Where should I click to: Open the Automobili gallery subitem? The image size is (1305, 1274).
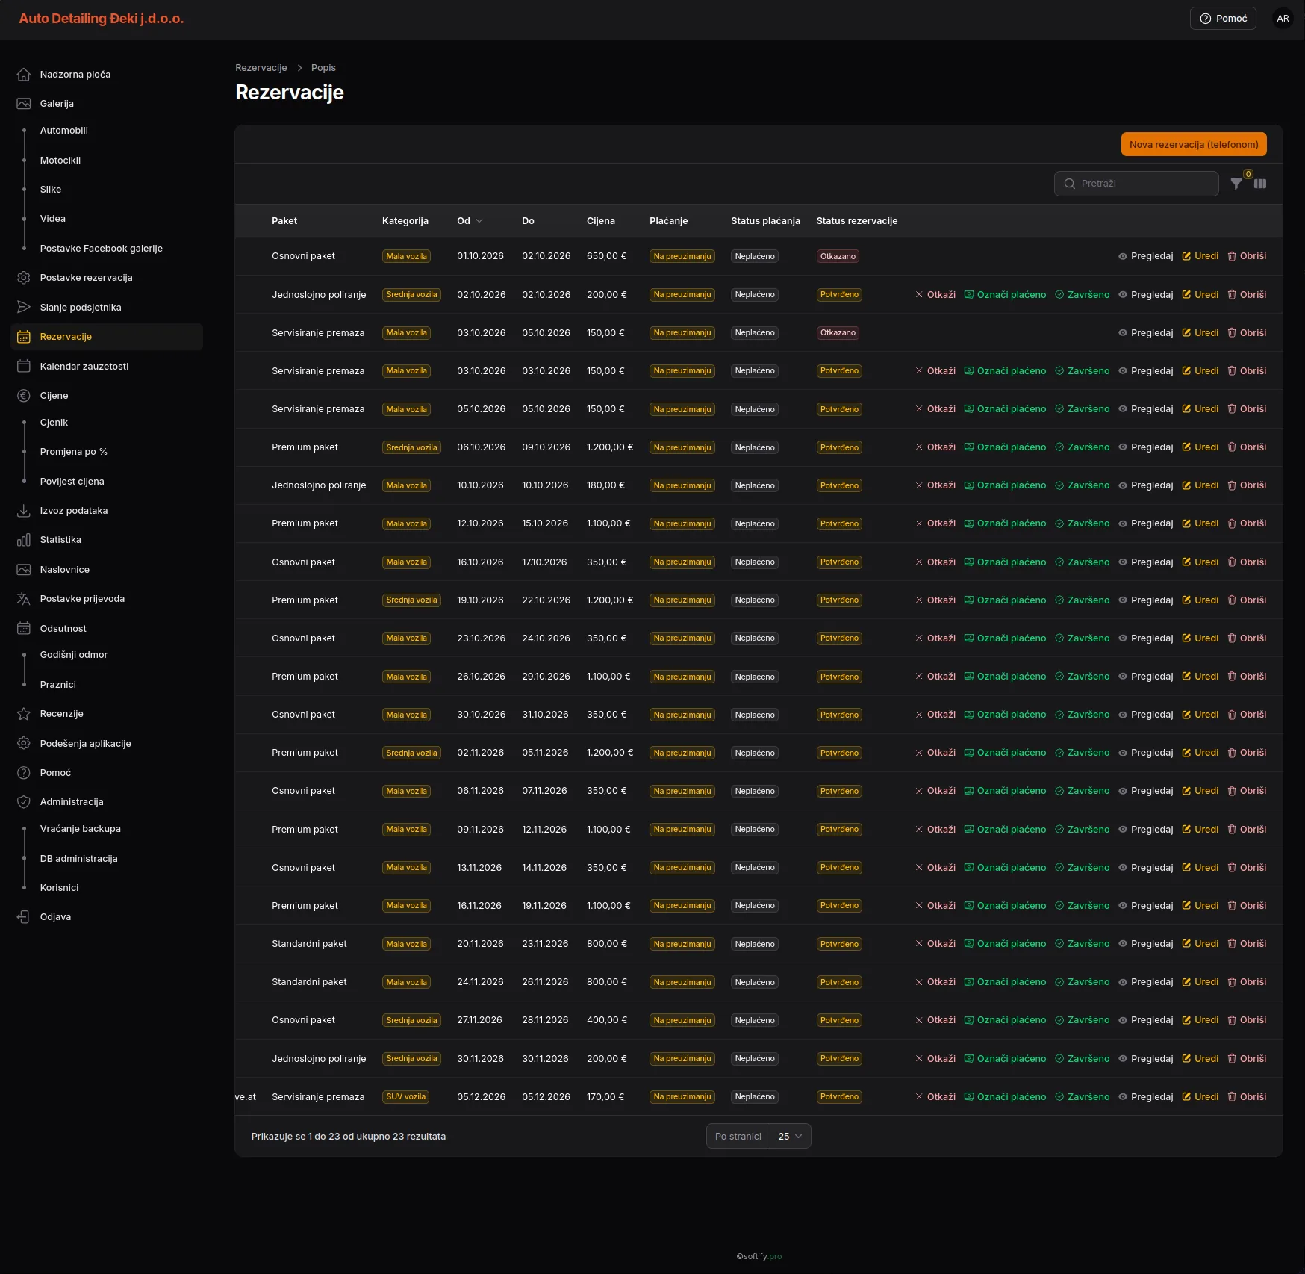[64, 131]
